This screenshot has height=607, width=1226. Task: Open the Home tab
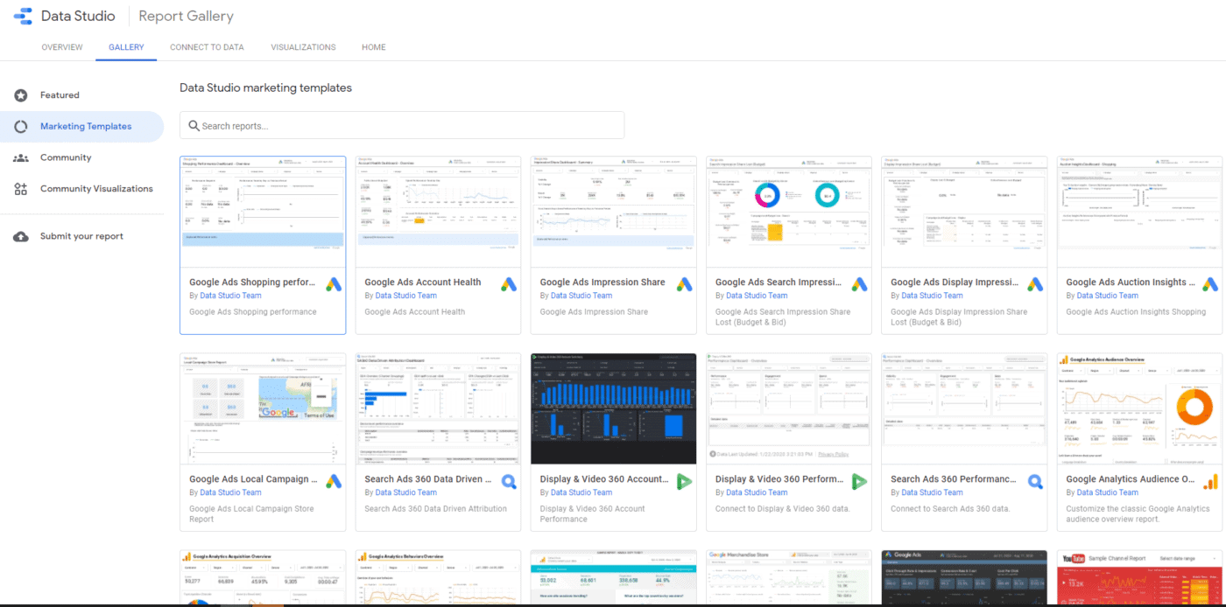(x=373, y=47)
